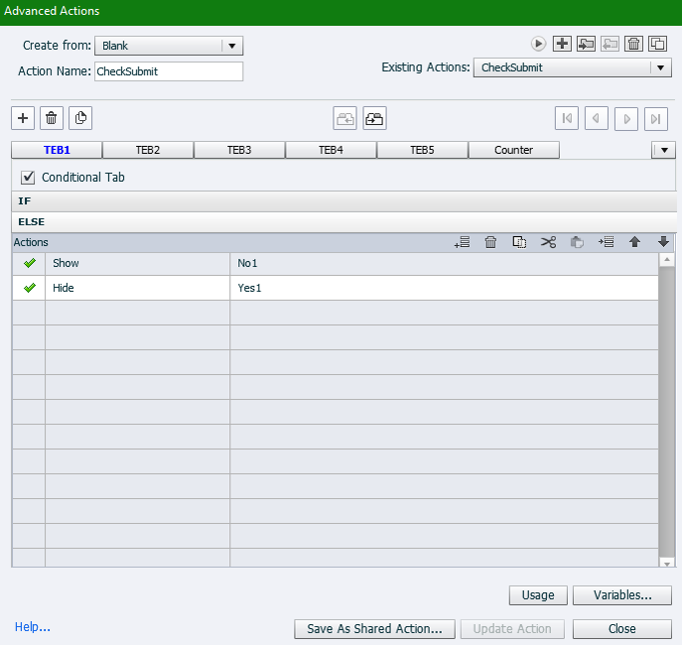Image resolution: width=682 pixels, height=645 pixels.
Task: Toggle the green checkmark on the Hide row
Action: coord(29,288)
